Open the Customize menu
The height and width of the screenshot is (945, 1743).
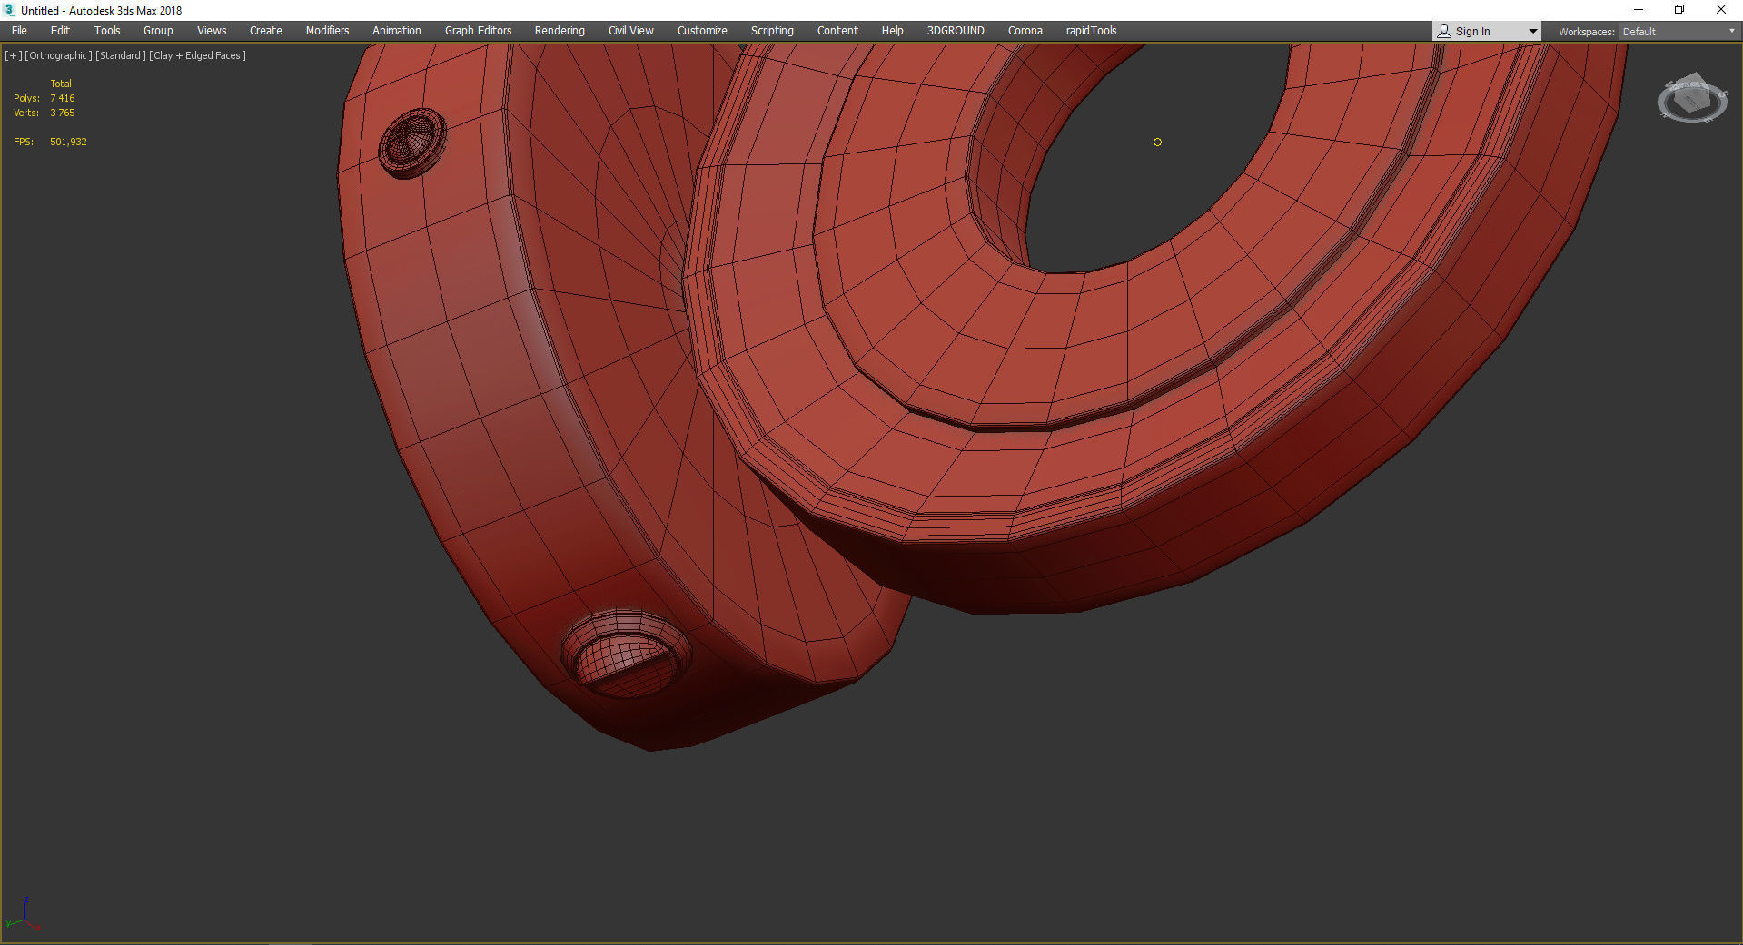point(702,31)
